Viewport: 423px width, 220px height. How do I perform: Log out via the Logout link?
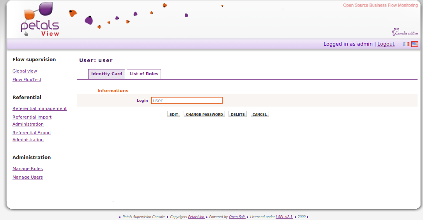click(386, 44)
